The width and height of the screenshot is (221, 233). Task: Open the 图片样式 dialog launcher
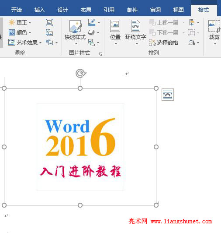point(100,54)
